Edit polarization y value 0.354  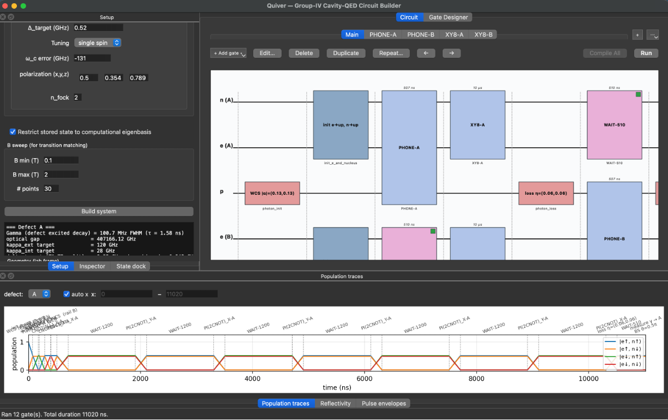click(x=113, y=78)
